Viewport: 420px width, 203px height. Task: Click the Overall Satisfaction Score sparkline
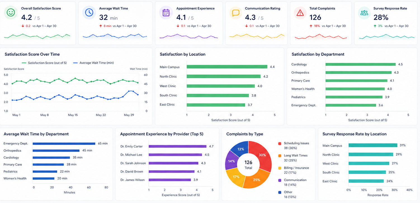point(37,36)
